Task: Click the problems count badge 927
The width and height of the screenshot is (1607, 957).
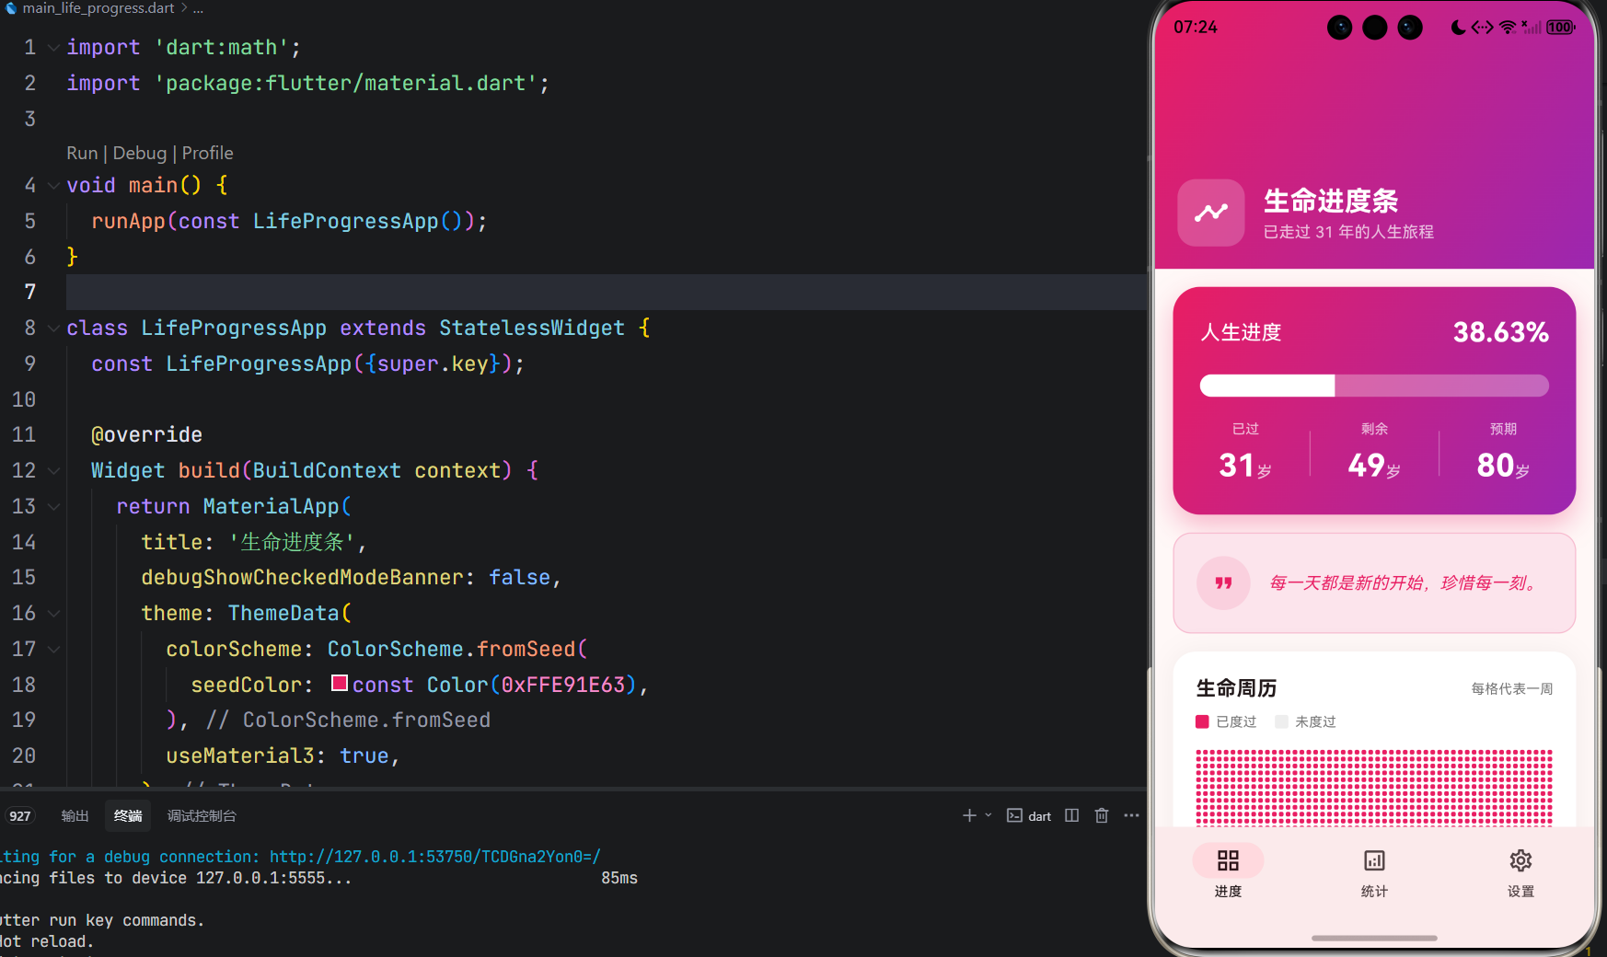Action: click(x=19, y=816)
